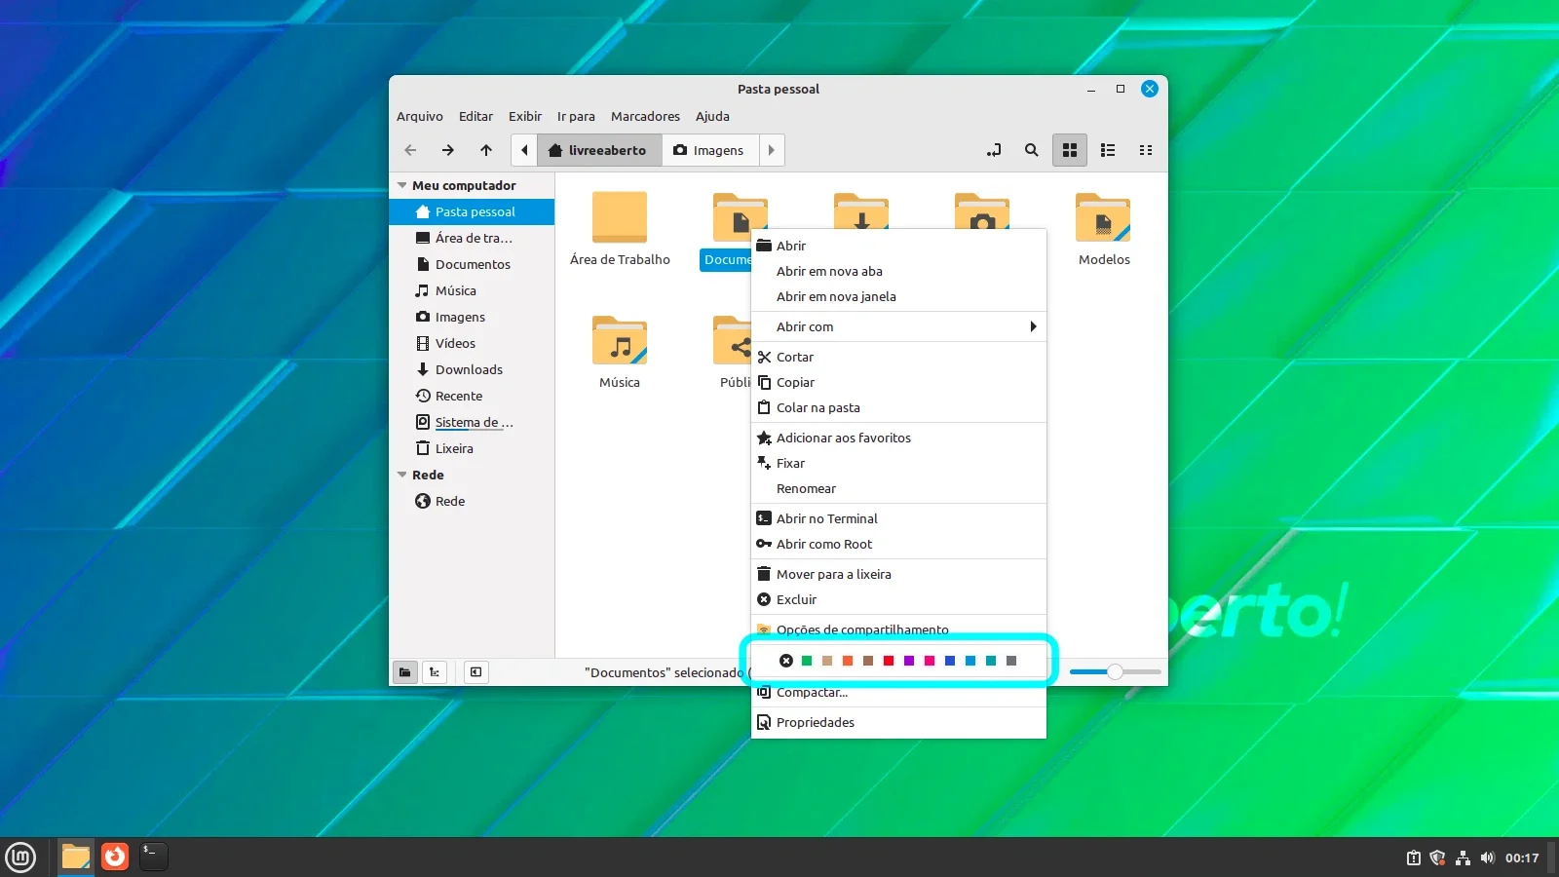The image size is (1559, 877).
Task: Launch the terminal from the taskbar
Action: 153,857
